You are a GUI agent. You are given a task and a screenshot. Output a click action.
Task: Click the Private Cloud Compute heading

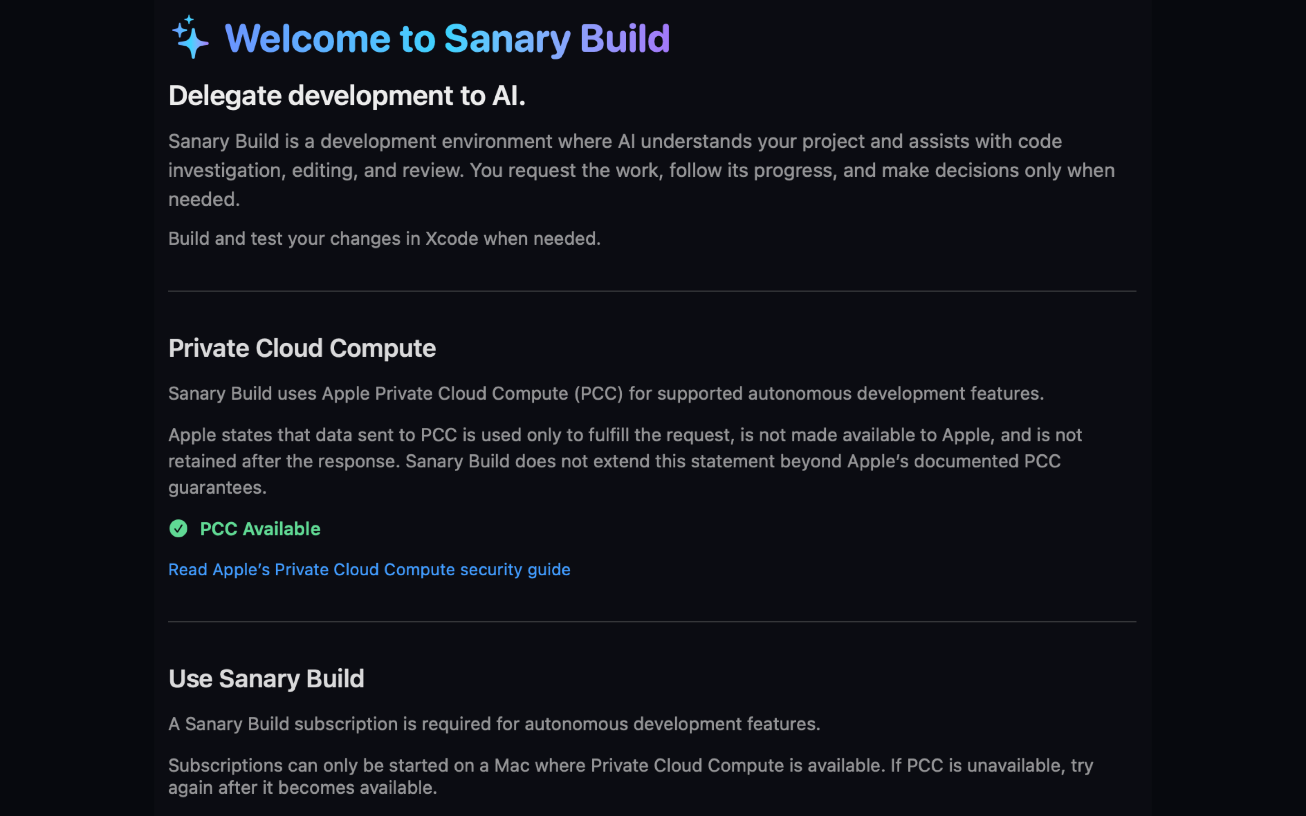pos(302,349)
